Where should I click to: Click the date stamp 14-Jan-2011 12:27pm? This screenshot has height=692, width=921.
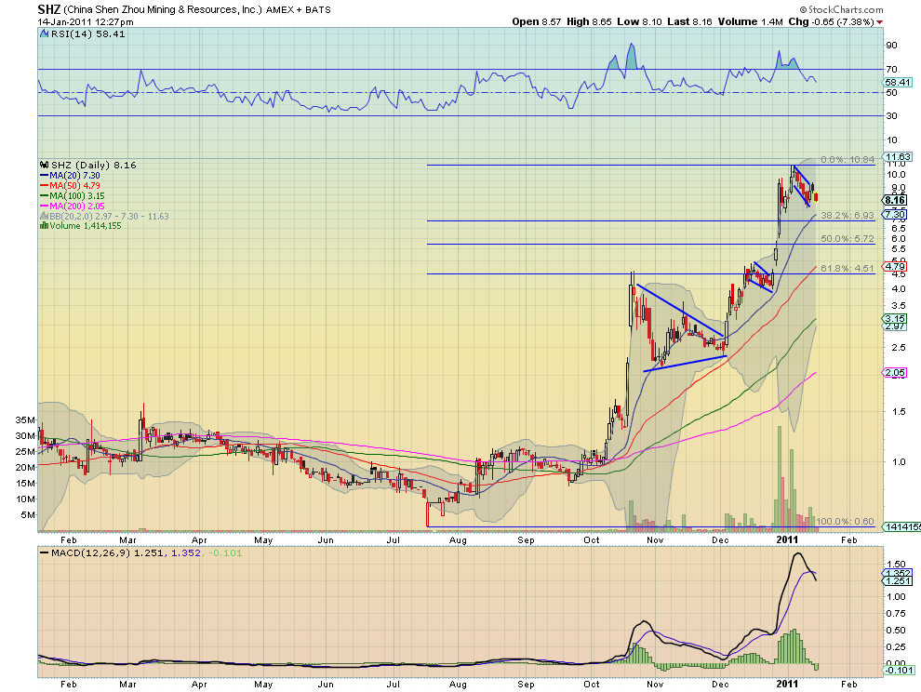(86, 21)
